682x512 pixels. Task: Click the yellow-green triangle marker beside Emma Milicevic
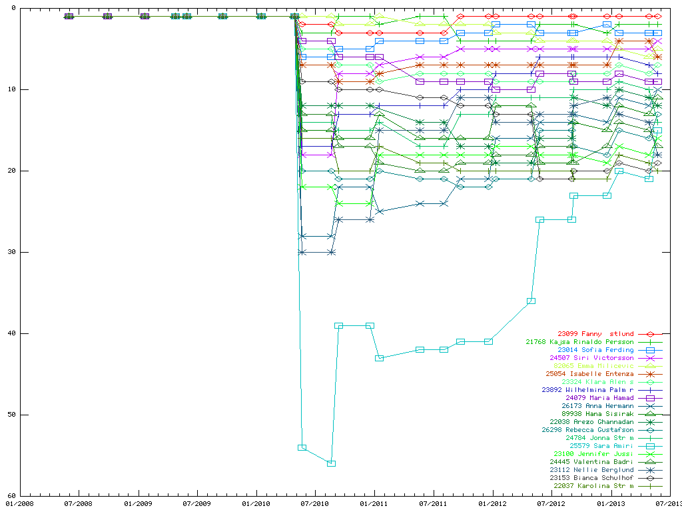(651, 366)
